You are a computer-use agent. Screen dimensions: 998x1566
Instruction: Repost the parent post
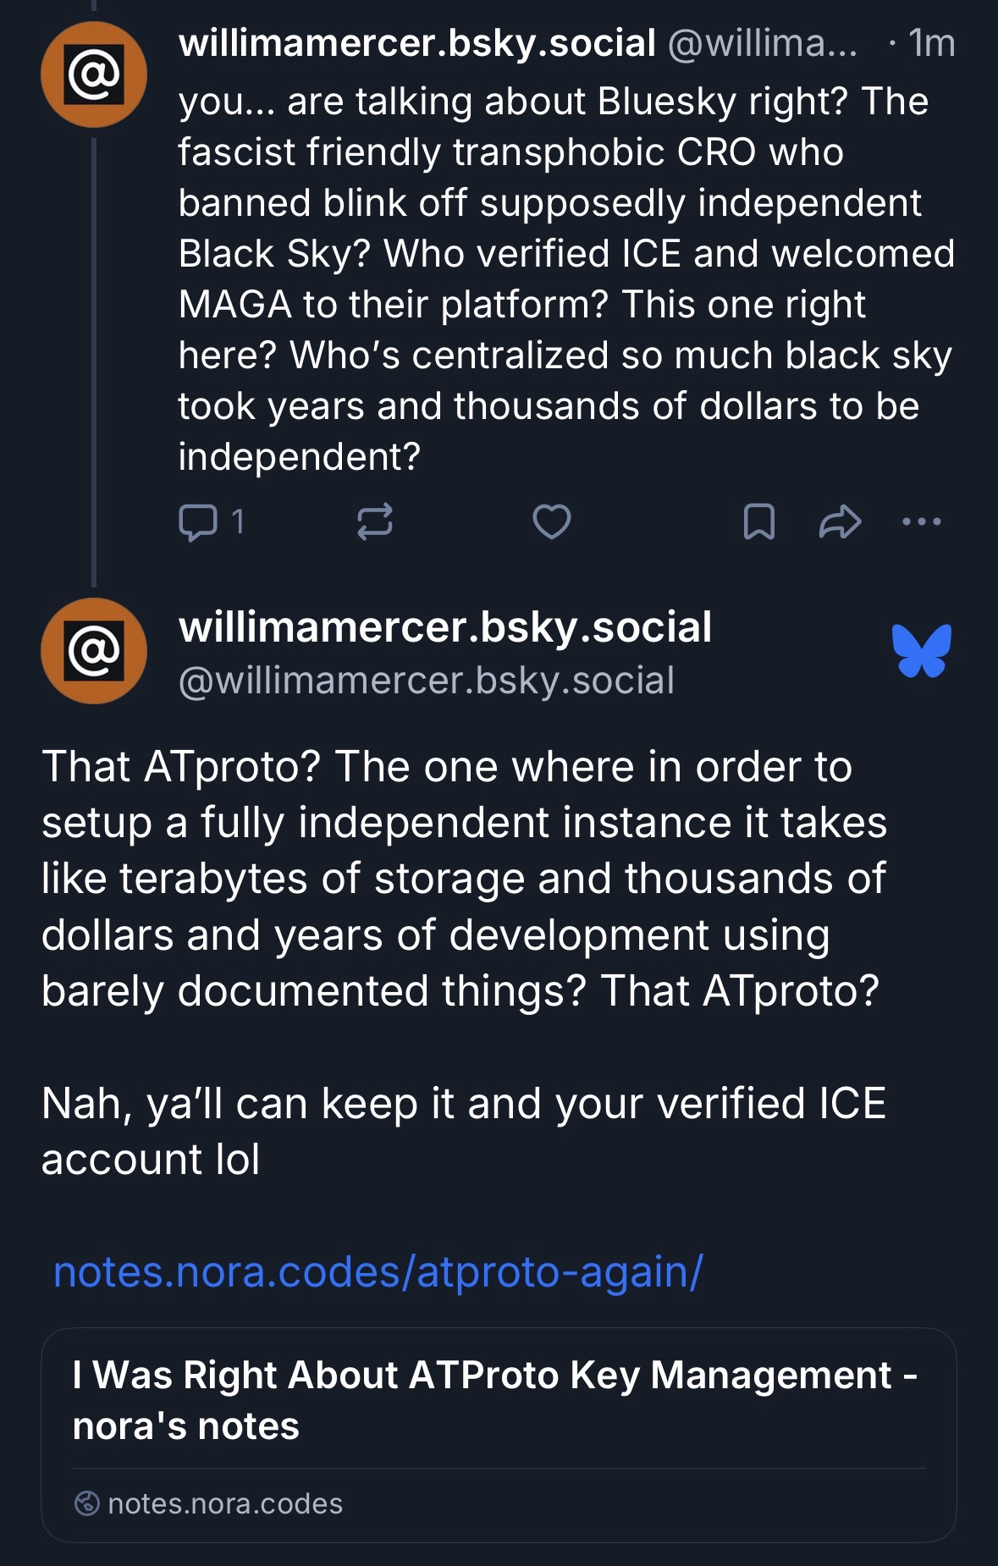coord(375,521)
